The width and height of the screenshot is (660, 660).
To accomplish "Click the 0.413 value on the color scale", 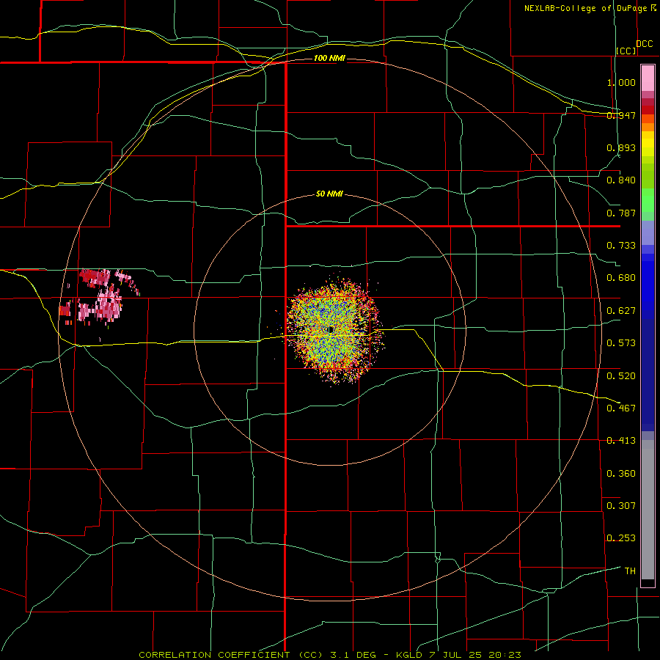I will point(621,441).
